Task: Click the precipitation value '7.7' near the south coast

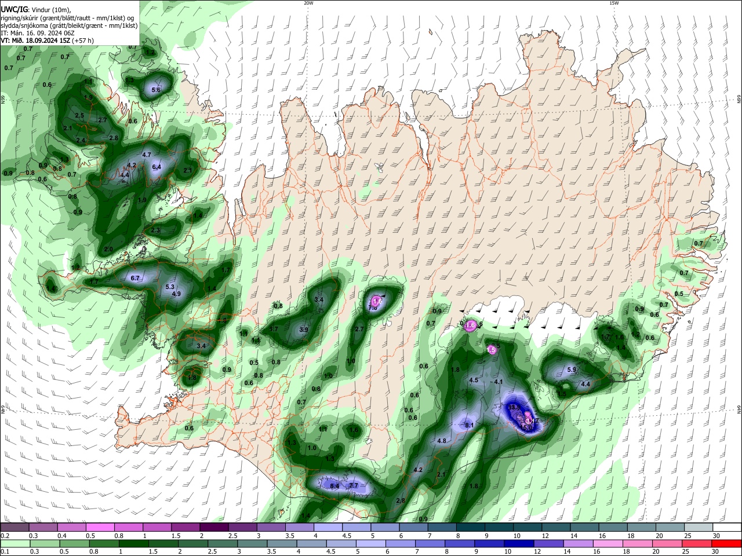Action: click(353, 485)
